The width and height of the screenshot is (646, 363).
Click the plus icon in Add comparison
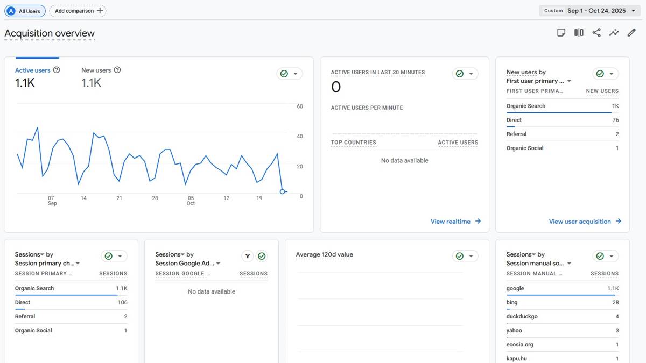tap(100, 11)
